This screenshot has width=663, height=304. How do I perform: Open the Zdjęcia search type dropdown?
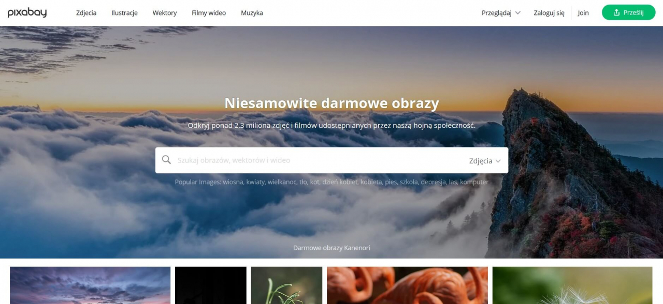[485, 161]
